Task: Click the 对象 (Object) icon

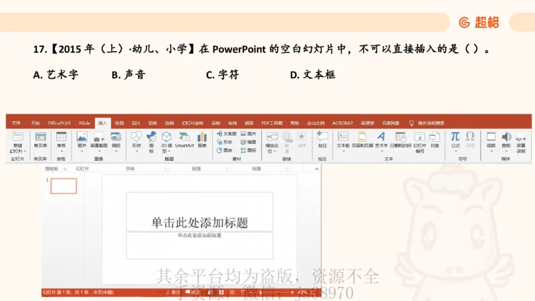Action: click(x=435, y=137)
